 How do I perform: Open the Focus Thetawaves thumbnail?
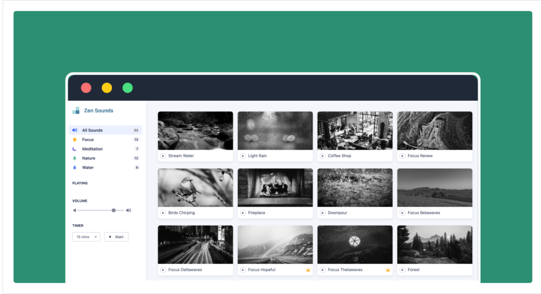click(355, 245)
